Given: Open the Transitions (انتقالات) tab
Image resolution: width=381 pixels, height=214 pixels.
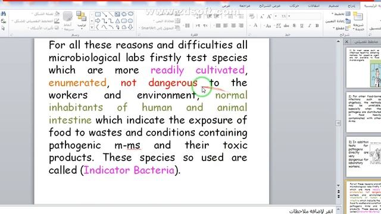Looking at the screenshot, I should coord(314,6).
